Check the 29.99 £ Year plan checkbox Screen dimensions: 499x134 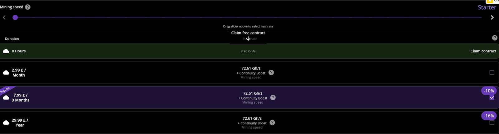point(492,123)
